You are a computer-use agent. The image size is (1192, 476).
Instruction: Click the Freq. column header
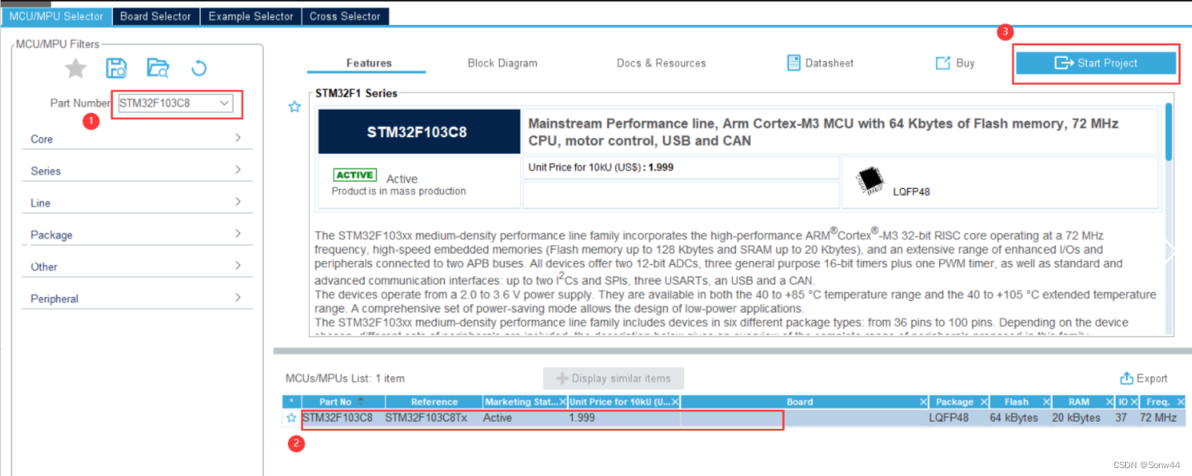click(1158, 402)
